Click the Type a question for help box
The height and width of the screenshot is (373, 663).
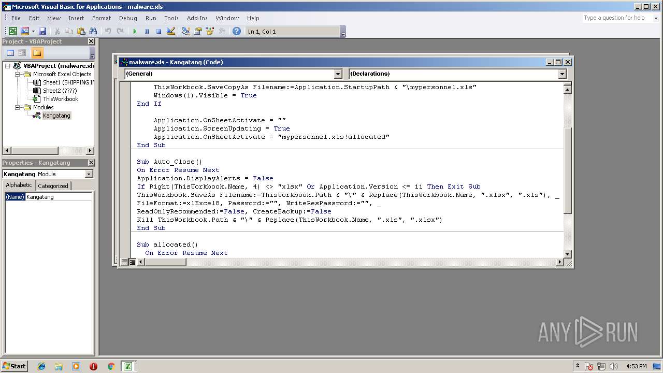(617, 18)
